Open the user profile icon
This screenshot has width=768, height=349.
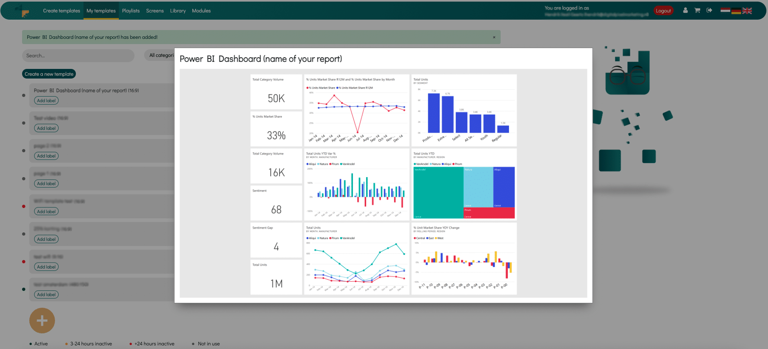[685, 10]
